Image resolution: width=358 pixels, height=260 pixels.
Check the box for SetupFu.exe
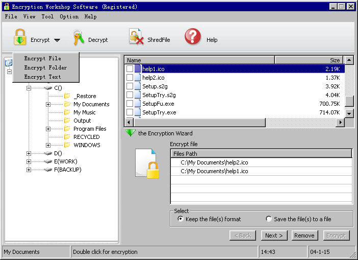(130, 104)
